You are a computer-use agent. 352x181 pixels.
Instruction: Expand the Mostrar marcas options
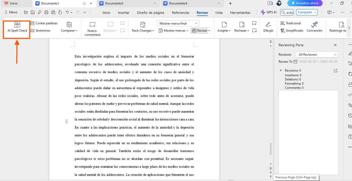[173, 31]
